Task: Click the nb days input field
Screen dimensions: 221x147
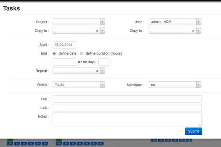Action: click(104, 62)
